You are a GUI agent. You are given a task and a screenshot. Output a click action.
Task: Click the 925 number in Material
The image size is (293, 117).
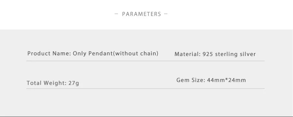tap(208, 54)
